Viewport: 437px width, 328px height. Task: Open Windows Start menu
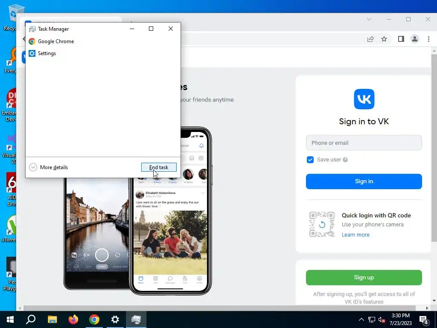(10, 319)
